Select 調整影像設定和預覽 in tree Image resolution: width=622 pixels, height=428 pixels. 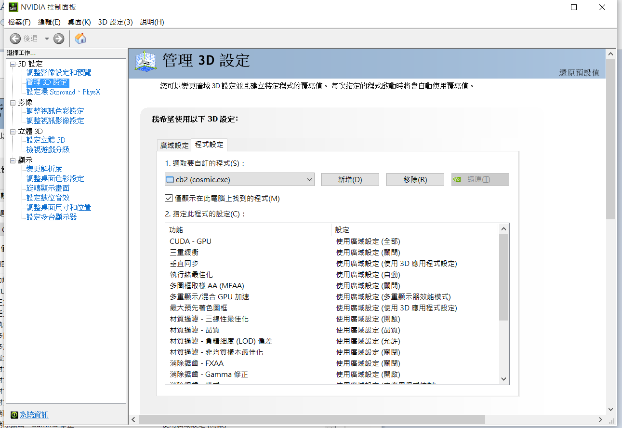59,72
